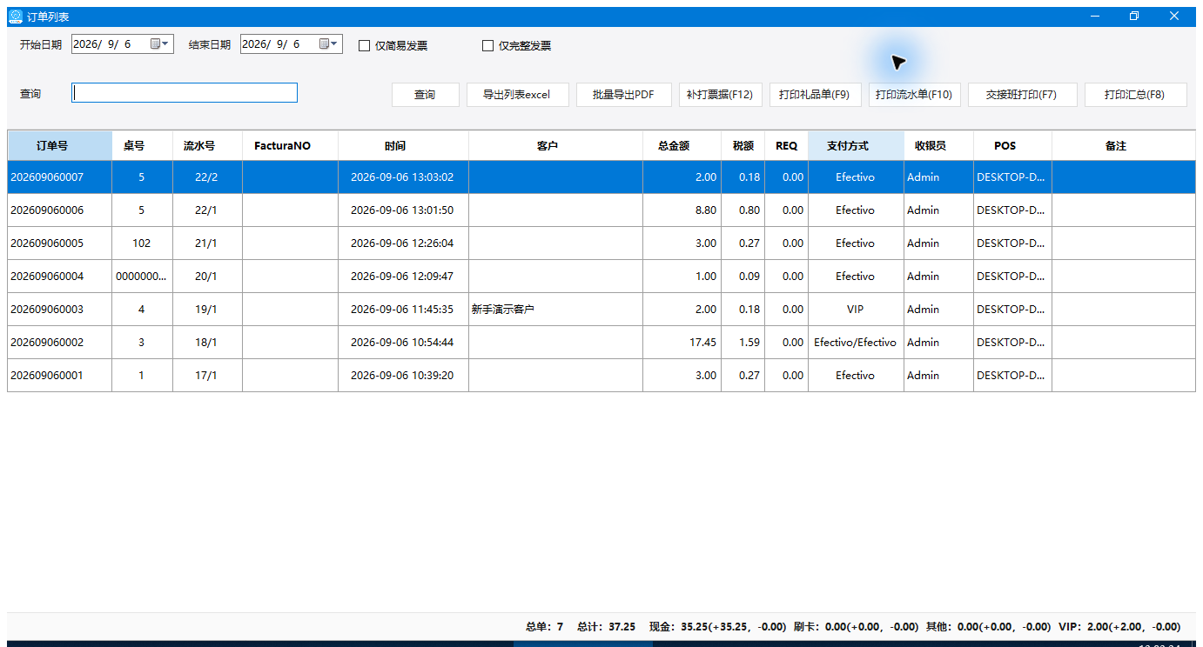The width and height of the screenshot is (1203, 647).
Task: Click Efectivo/Efectivo payment cell
Action: [x=857, y=343]
